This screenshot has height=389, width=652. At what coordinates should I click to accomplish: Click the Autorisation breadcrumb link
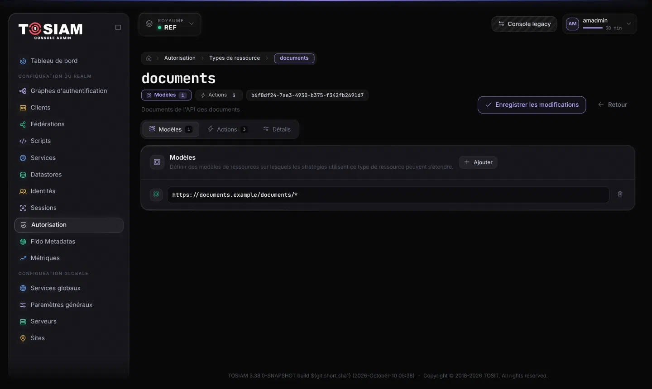point(180,58)
